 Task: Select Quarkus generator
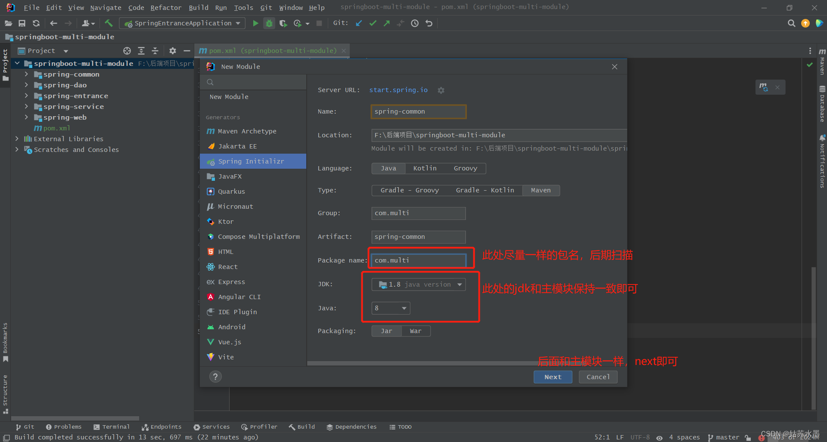click(253, 192)
